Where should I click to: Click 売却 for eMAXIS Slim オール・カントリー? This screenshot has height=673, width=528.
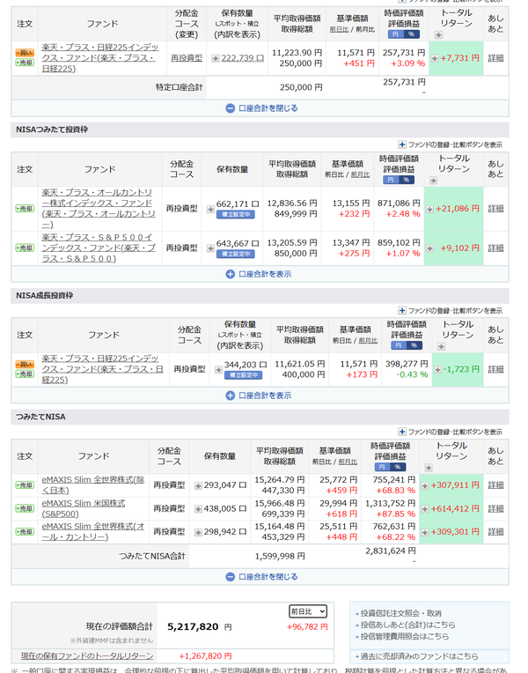(x=25, y=532)
